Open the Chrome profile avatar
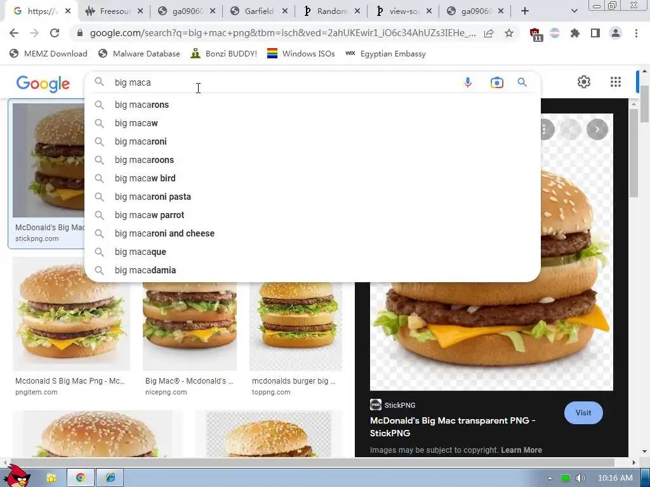The height and width of the screenshot is (487, 650). point(616,33)
